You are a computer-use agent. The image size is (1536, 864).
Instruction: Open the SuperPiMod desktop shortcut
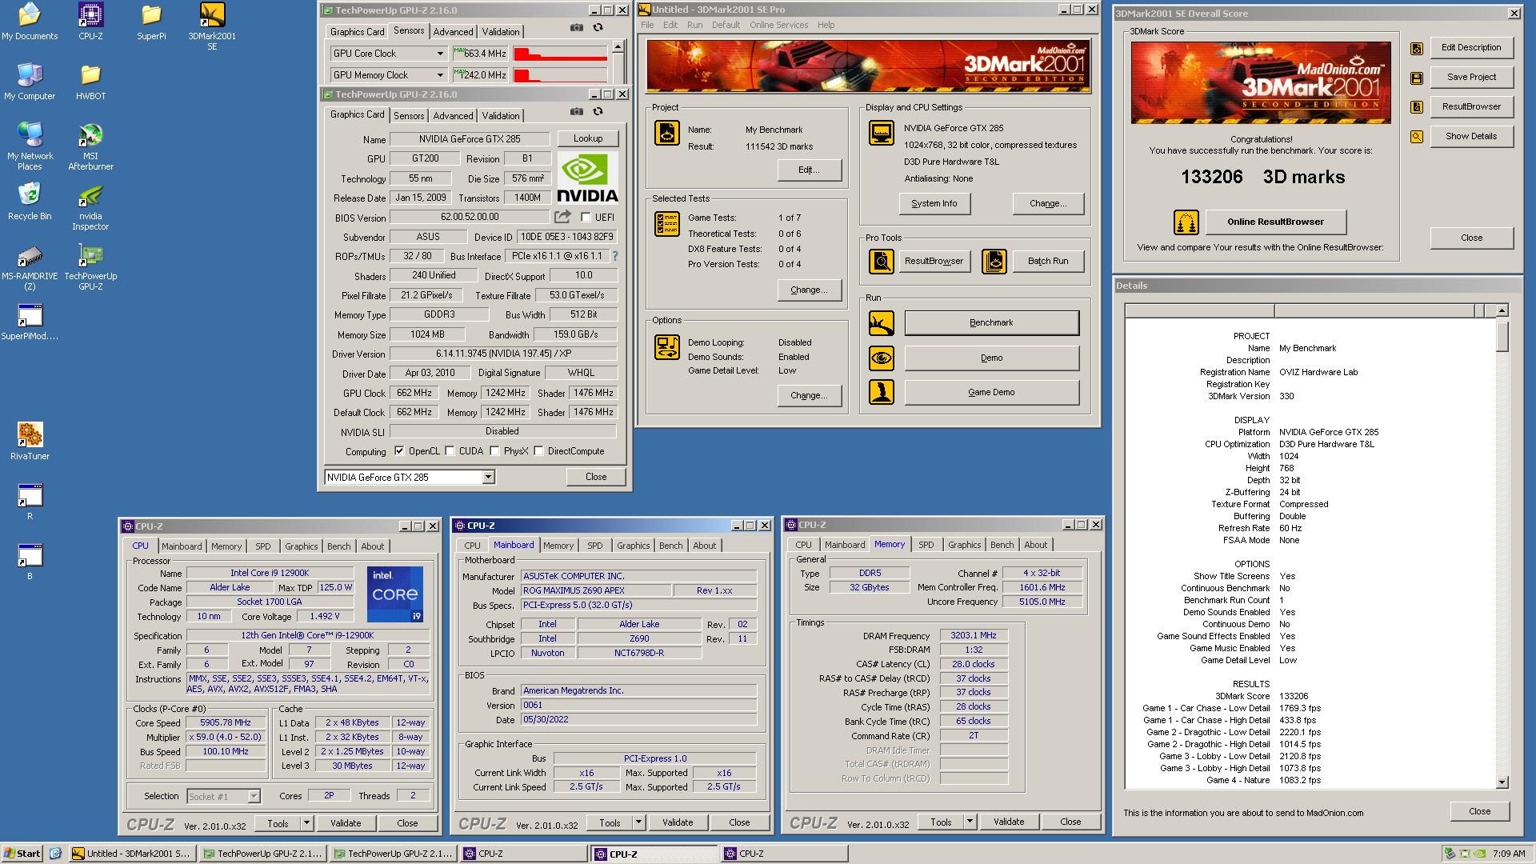point(30,322)
